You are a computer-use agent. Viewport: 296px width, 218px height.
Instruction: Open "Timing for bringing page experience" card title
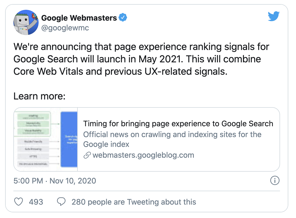point(178,124)
